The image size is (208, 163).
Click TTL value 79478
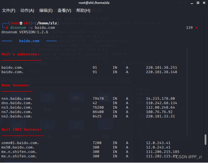tap(98, 99)
